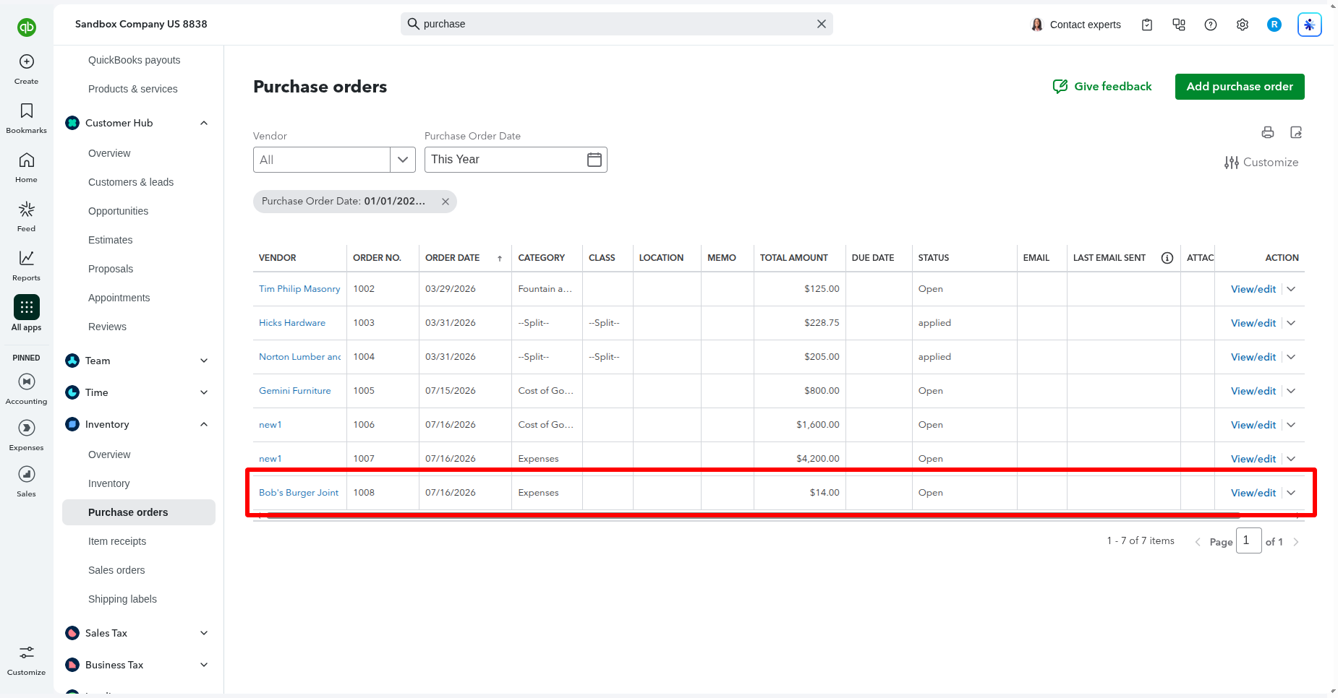Image resolution: width=1338 pixels, height=698 pixels.
Task: Export the purchase orders list
Action: point(1296,132)
